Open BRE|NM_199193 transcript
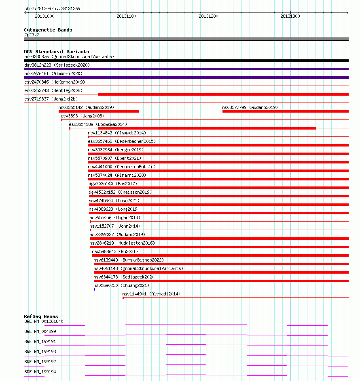Screen dimensions: 360x381 point(40,352)
